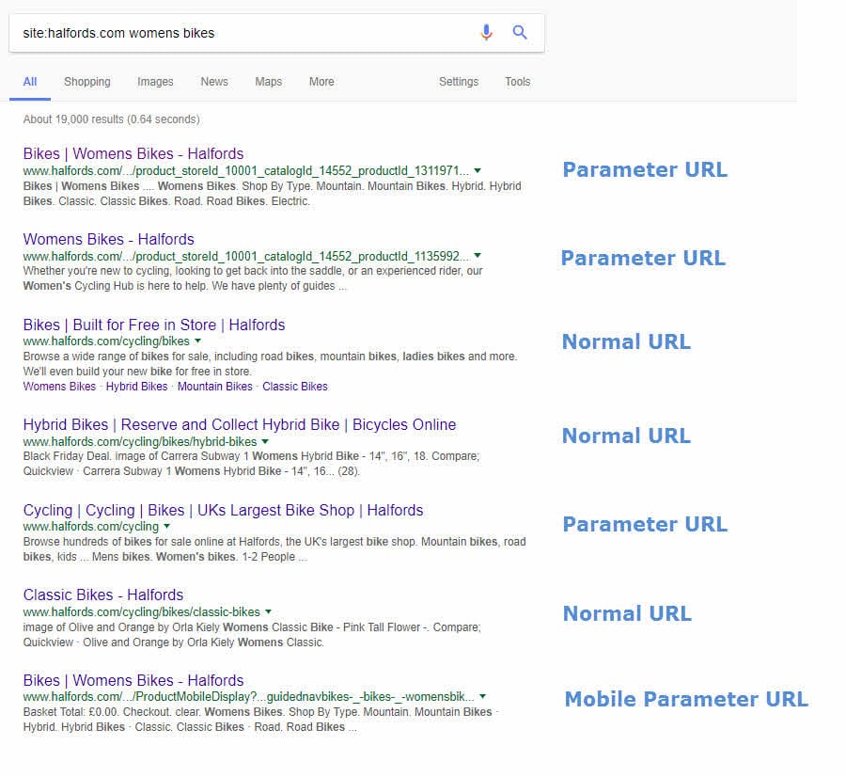The image size is (846, 777).
Task: Click URL text containing productId_1311971
Action: (246, 170)
